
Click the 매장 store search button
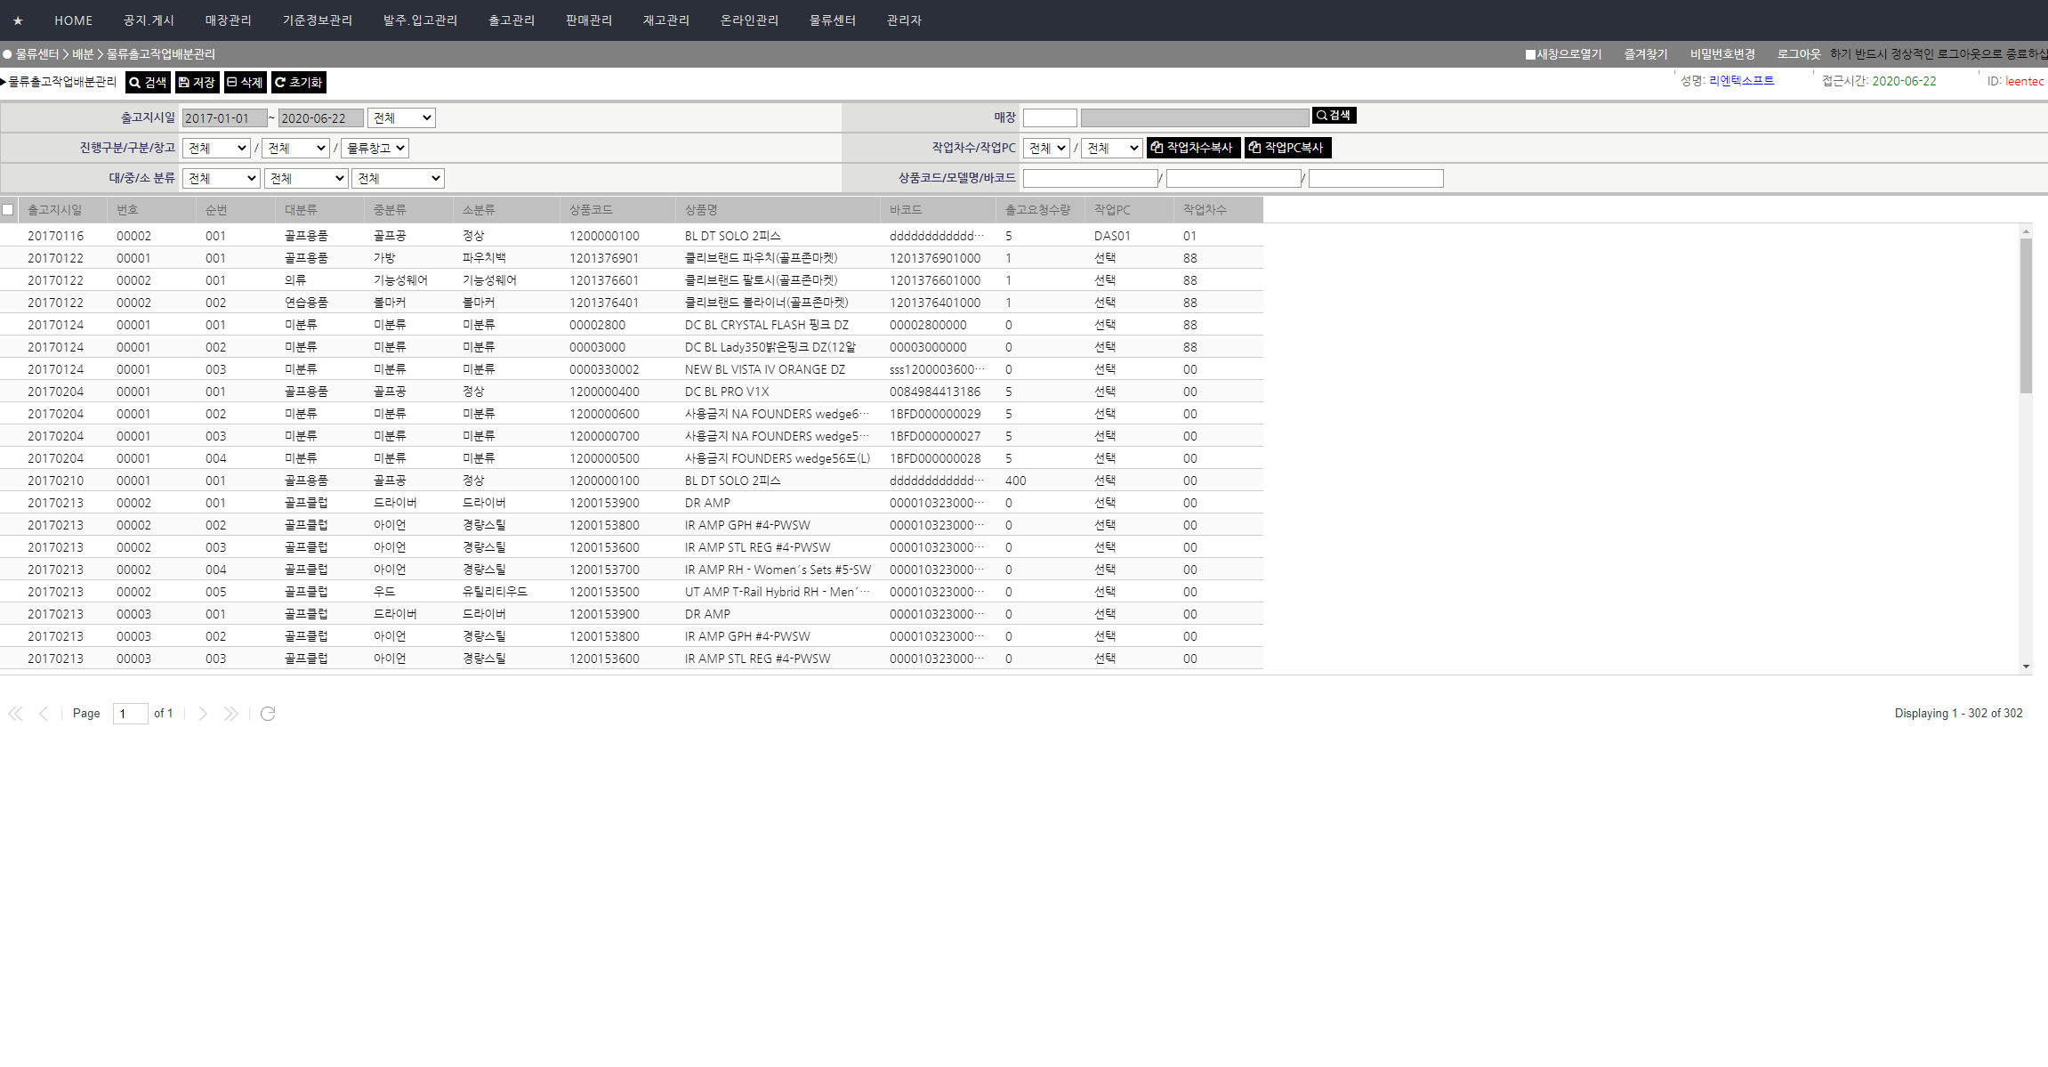point(1333,116)
